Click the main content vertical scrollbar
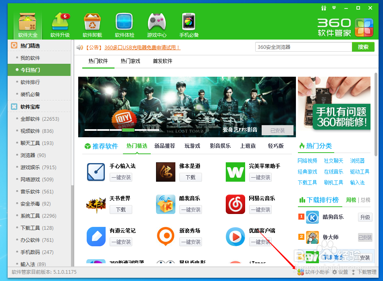 [x=376, y=114]
